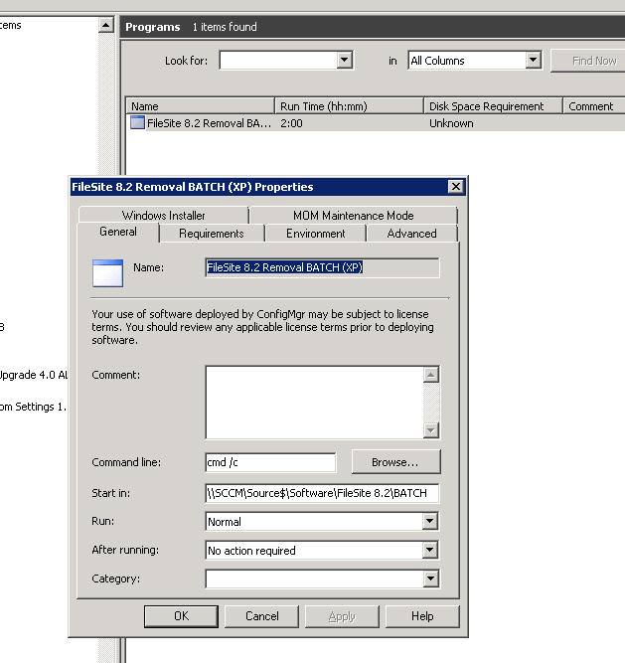Image resolution: width=625 pixels, height=663 pixels.
Task: Go to the Environment tab
Action: click(x=315, y=234)
